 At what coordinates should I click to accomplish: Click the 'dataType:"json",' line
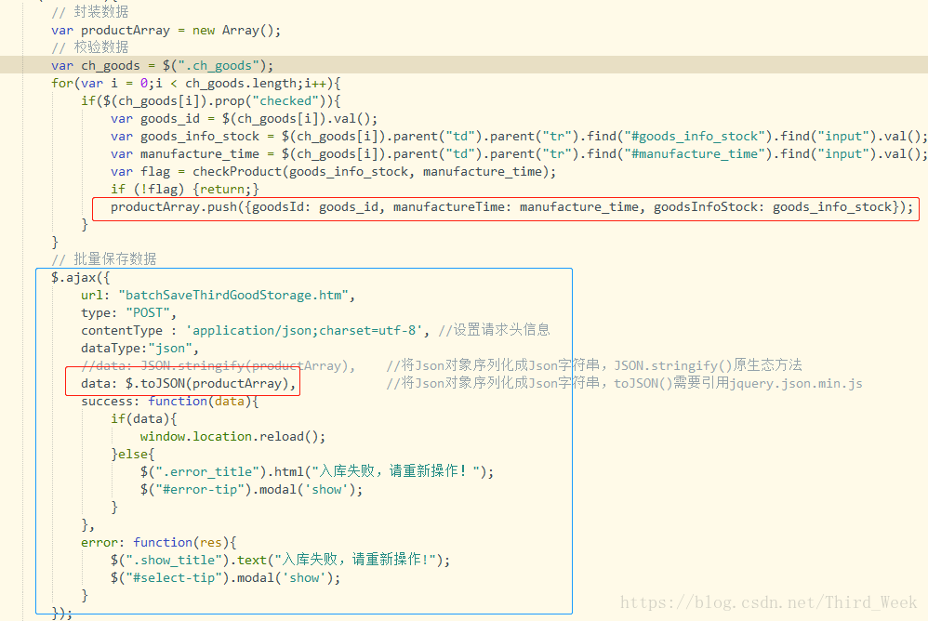point(139,348)
